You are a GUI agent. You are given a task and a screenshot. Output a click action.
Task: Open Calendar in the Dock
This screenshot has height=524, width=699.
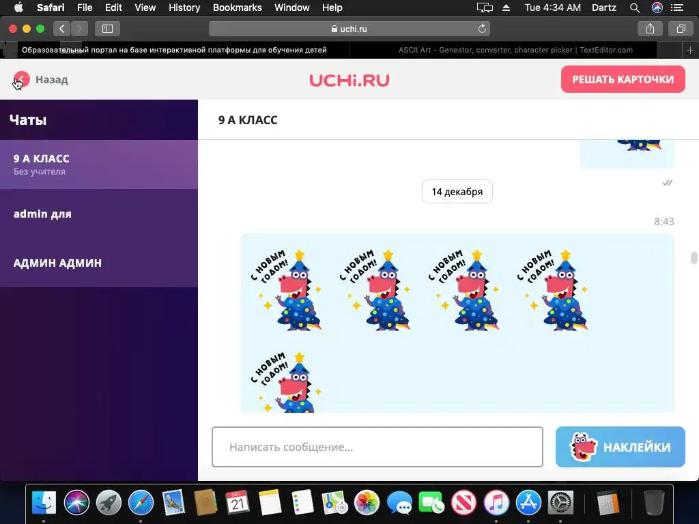click(237, 503)
